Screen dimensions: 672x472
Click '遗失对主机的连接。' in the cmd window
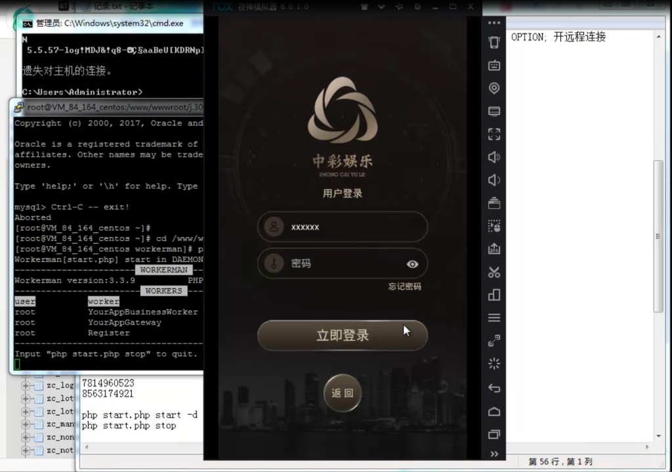point(67,71)
